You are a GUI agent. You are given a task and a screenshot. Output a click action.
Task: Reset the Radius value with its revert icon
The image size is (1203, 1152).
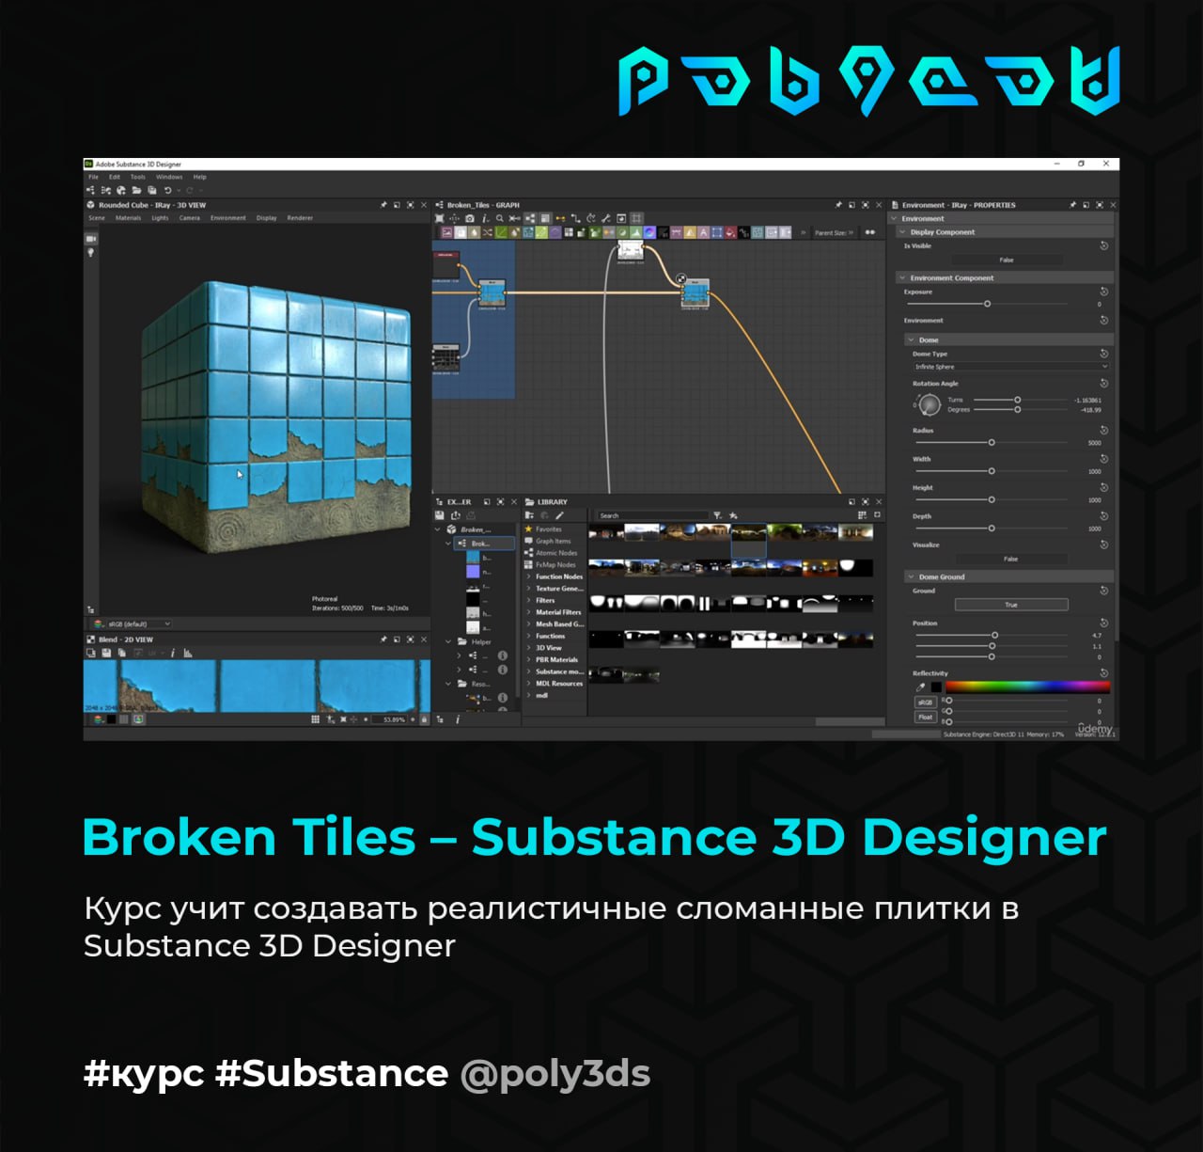[x=1104, y=430]
